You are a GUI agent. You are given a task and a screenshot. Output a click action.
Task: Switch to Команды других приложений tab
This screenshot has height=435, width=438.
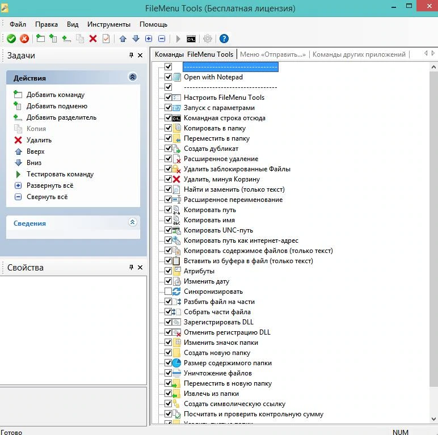point(359,54)
